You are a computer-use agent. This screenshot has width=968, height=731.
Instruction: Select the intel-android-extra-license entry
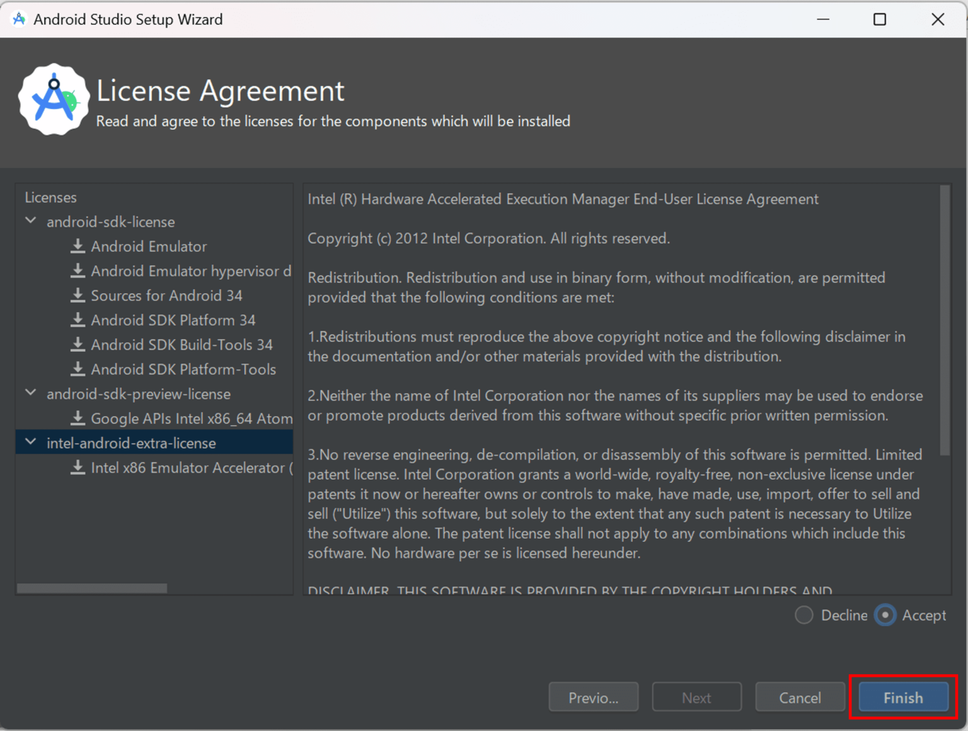pyautogui.click(x=132, y=442)
